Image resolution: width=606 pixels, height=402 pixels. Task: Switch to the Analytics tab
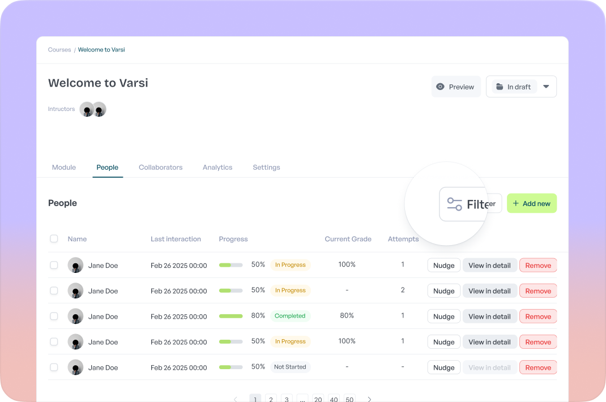pyautogui.click(x=217, y=168)
